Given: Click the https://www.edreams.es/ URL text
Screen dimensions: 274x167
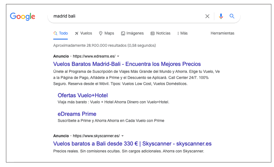Looking at the screenshot, I should [x=94, y=56].
